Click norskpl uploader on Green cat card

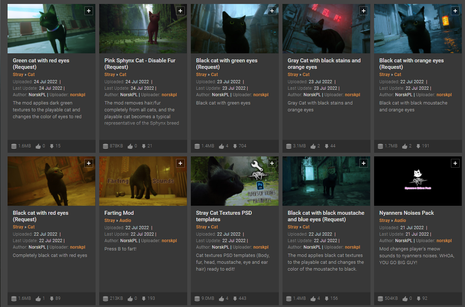[x=78, y=95]
